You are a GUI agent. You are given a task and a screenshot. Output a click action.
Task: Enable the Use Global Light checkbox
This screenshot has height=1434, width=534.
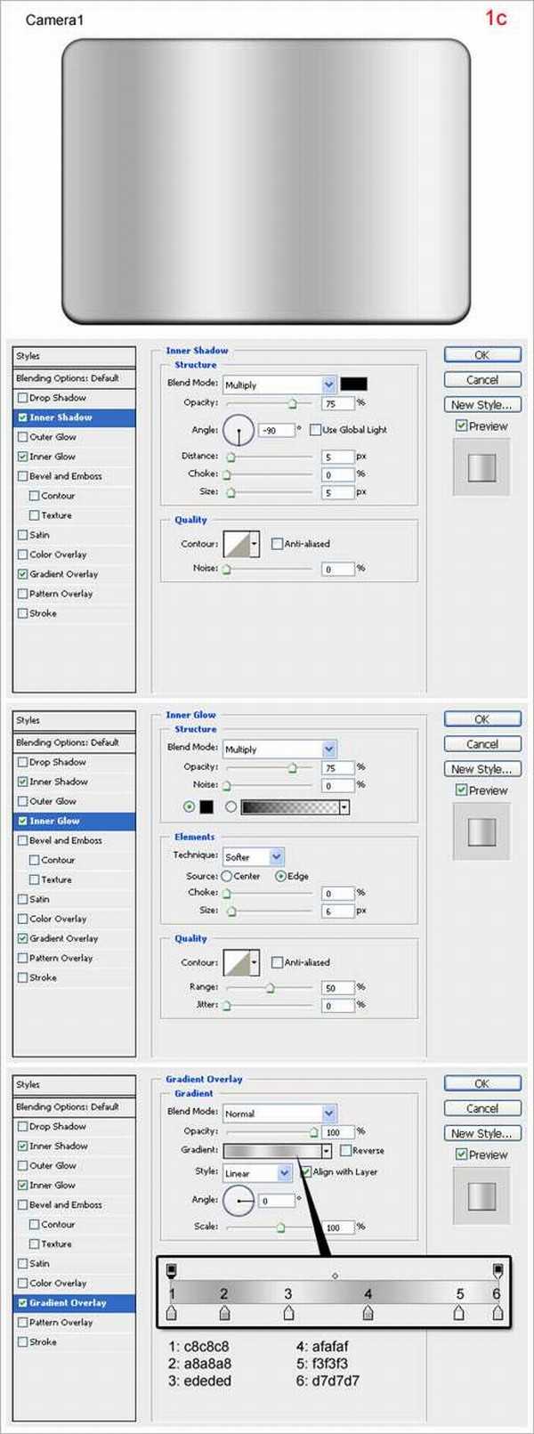click(x=315, y=430)
